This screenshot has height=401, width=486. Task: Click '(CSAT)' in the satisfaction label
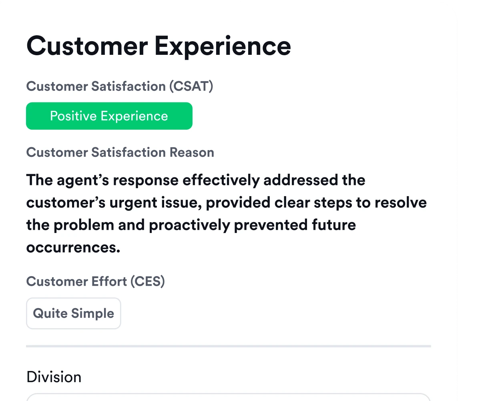191,86
